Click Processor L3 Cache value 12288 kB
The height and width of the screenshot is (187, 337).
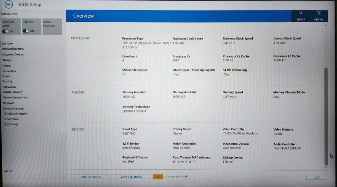pos(279,60)
